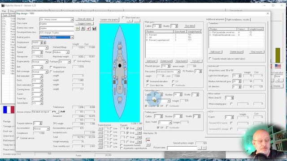Click the torpedo Add mount button
This screenshot has height=161, width=287.
point(215,52)
